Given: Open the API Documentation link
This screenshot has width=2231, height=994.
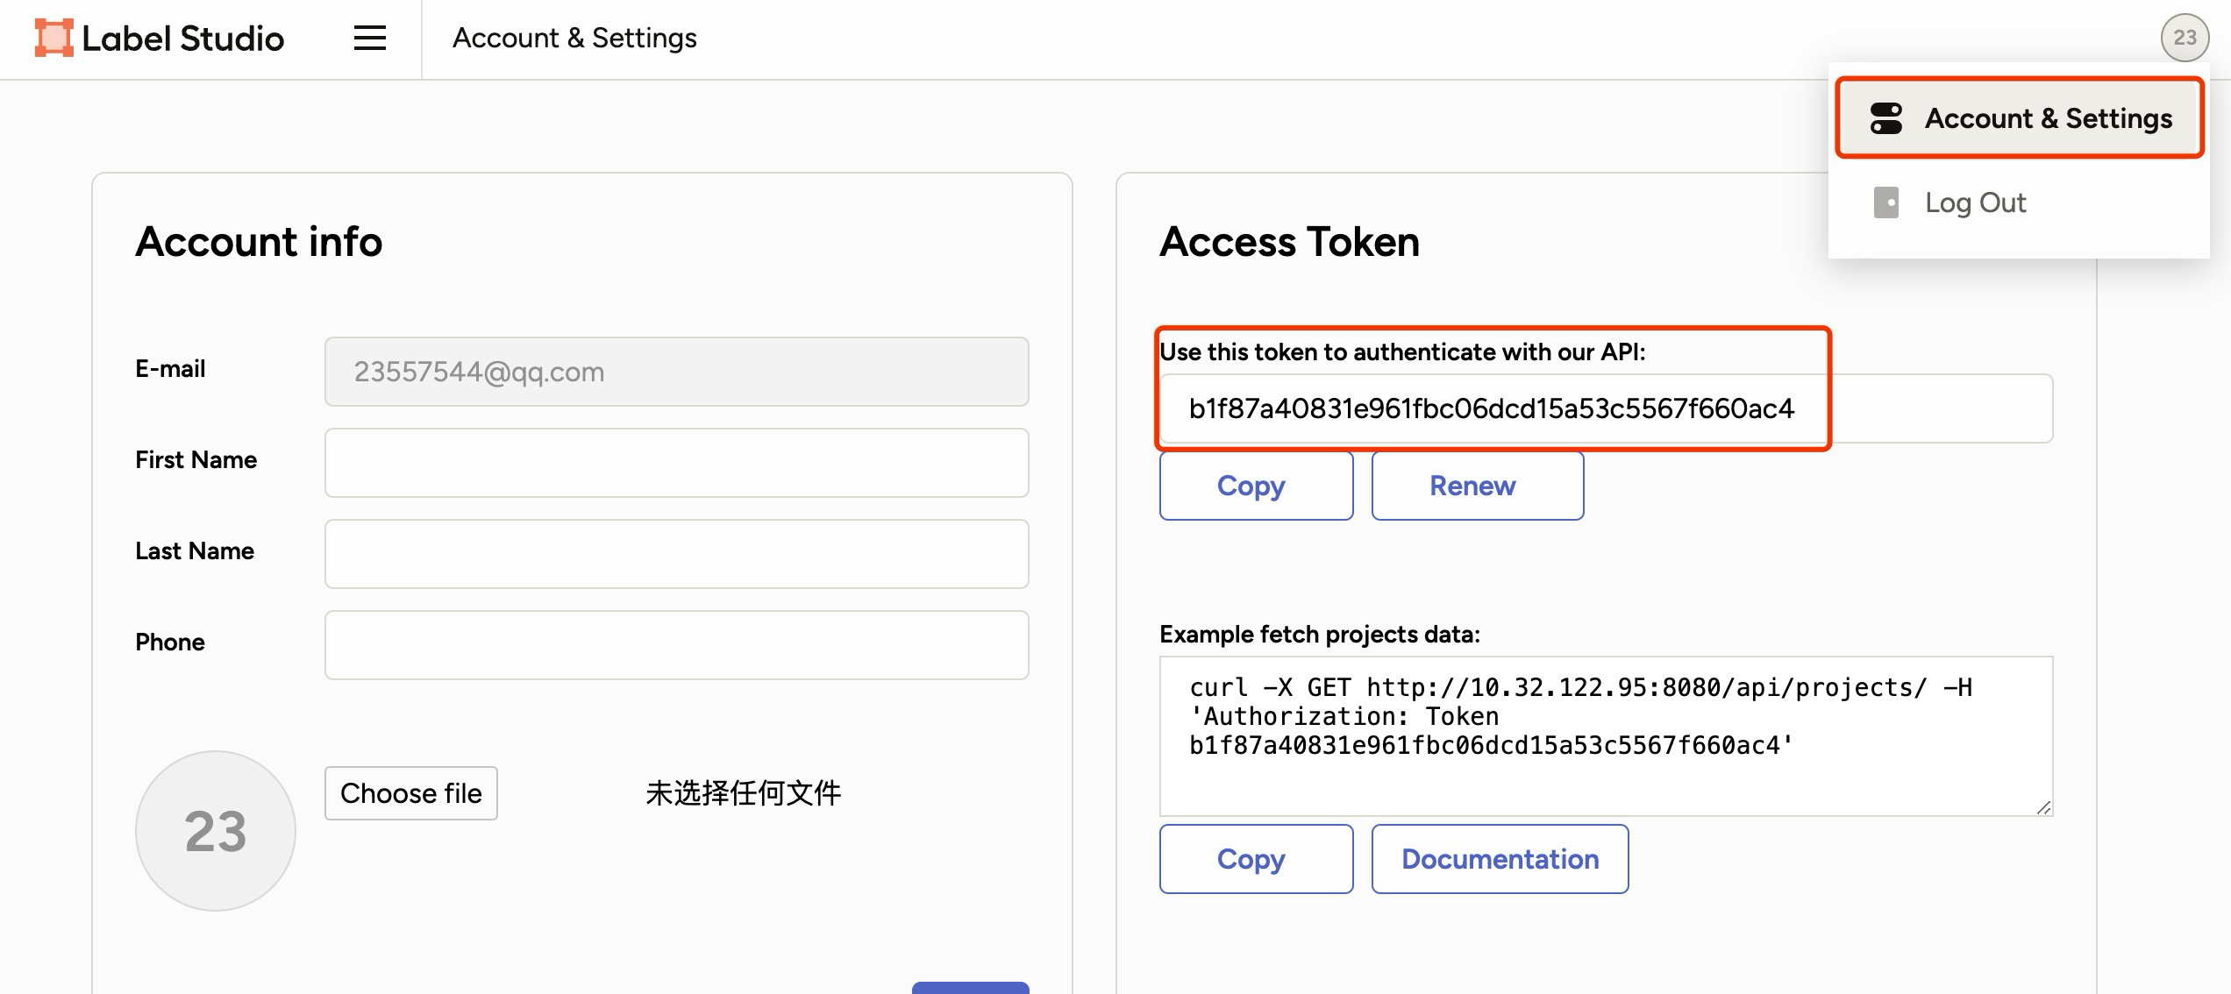Looking at the screenshot, I should [1500, 859].
